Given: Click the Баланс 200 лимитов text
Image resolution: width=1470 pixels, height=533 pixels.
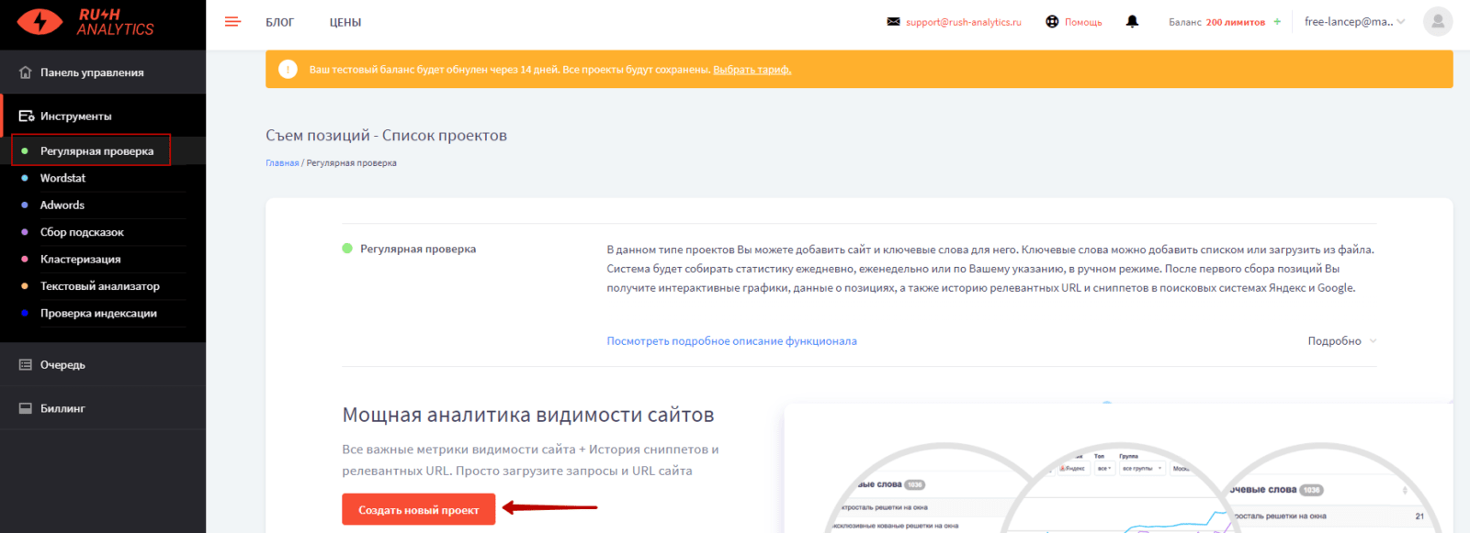Looking at the screenshot, I should pos(1216,22).
